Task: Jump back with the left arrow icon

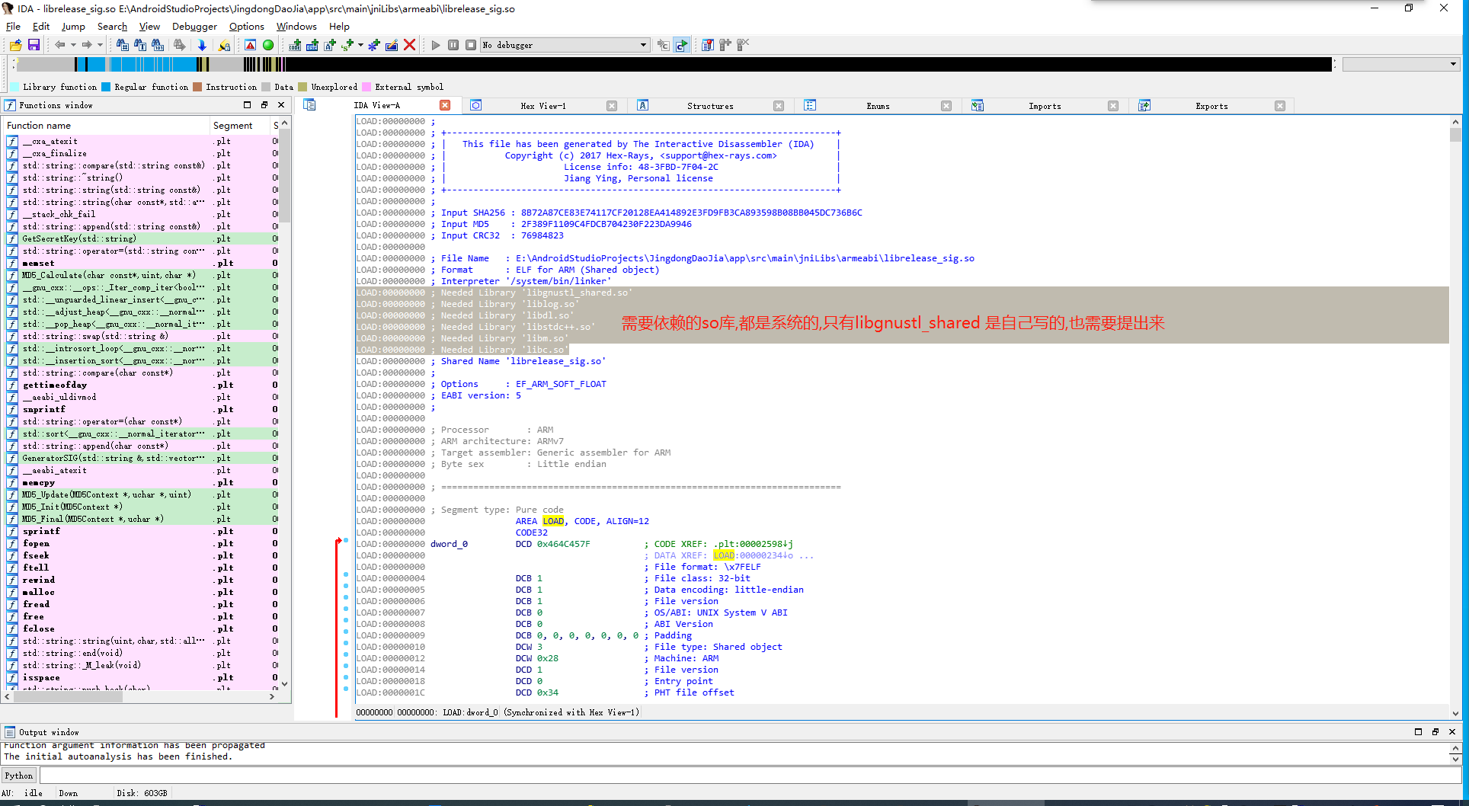Action: pyautogui.click(x=59, y=45)
